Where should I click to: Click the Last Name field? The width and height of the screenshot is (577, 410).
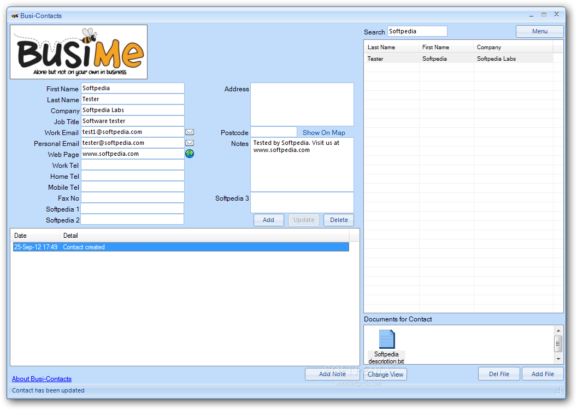132,99
